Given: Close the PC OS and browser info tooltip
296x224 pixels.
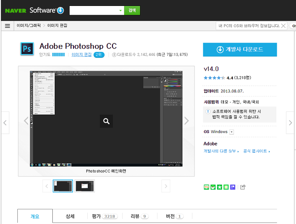Looking at the screenshot, I should pos(283,26).
